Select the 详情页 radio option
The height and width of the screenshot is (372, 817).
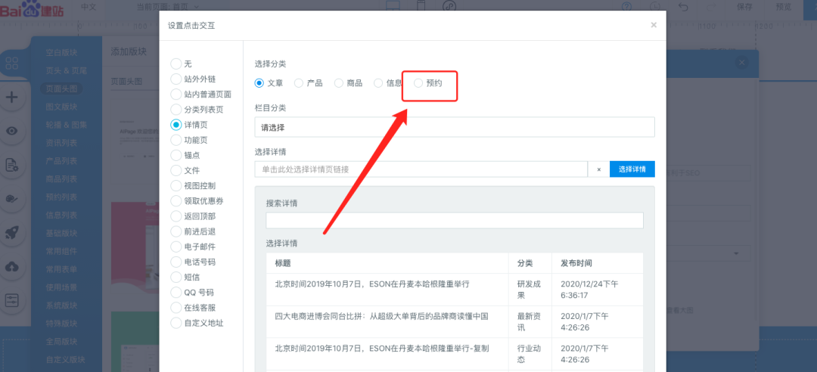(176, 125)
